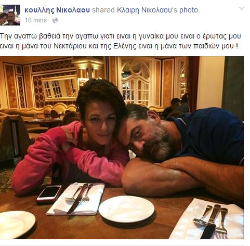Screen dimensions: 250x246
Task: Click the woman's face in the photo
Action: (101, 121)
